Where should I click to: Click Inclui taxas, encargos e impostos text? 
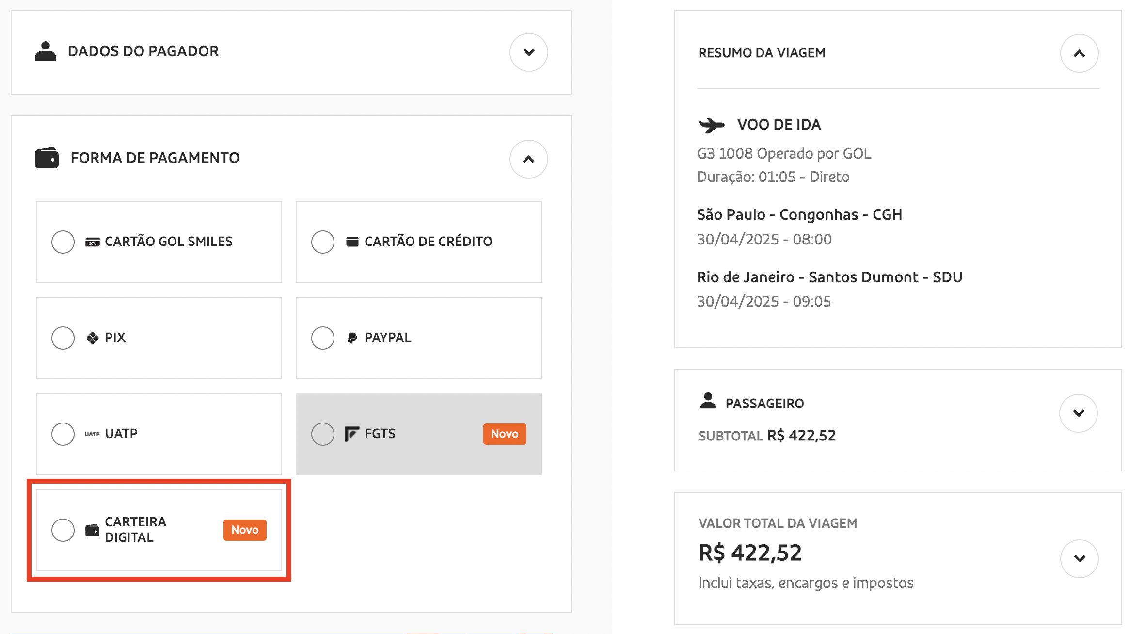click(806, 583)
